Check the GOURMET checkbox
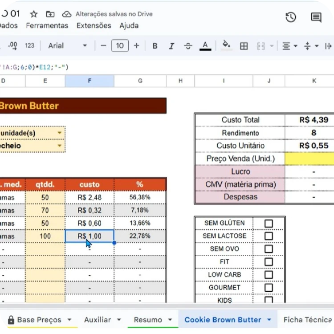 [269, 288]
